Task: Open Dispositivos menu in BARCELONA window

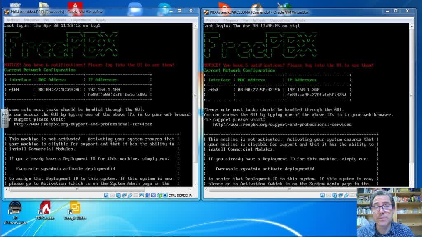Action: point(280,20)
